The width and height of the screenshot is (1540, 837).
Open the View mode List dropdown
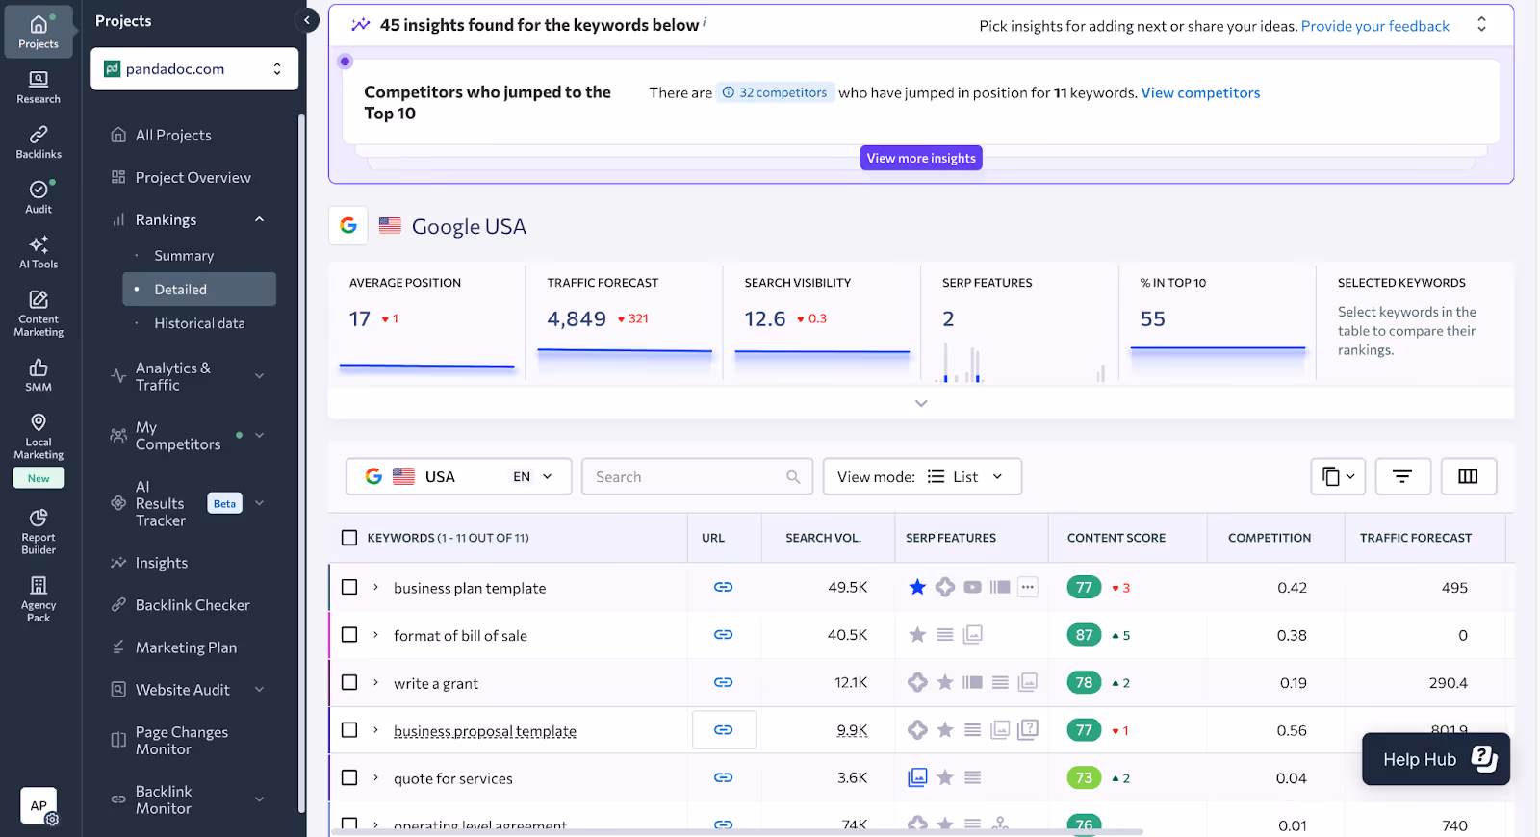[922, 476]
